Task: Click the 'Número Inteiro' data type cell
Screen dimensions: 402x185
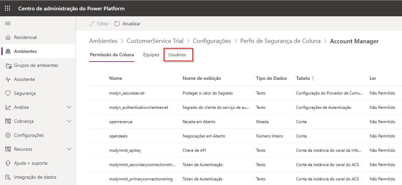Action: click(270, 136)
